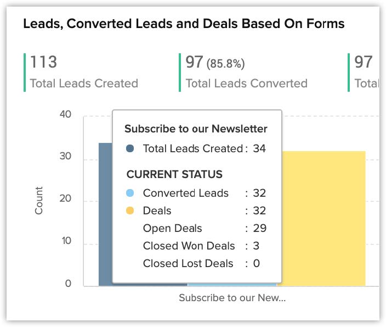Click the light blue Converted Leads dot
This screenshot has width=386, height=327.
130,193
